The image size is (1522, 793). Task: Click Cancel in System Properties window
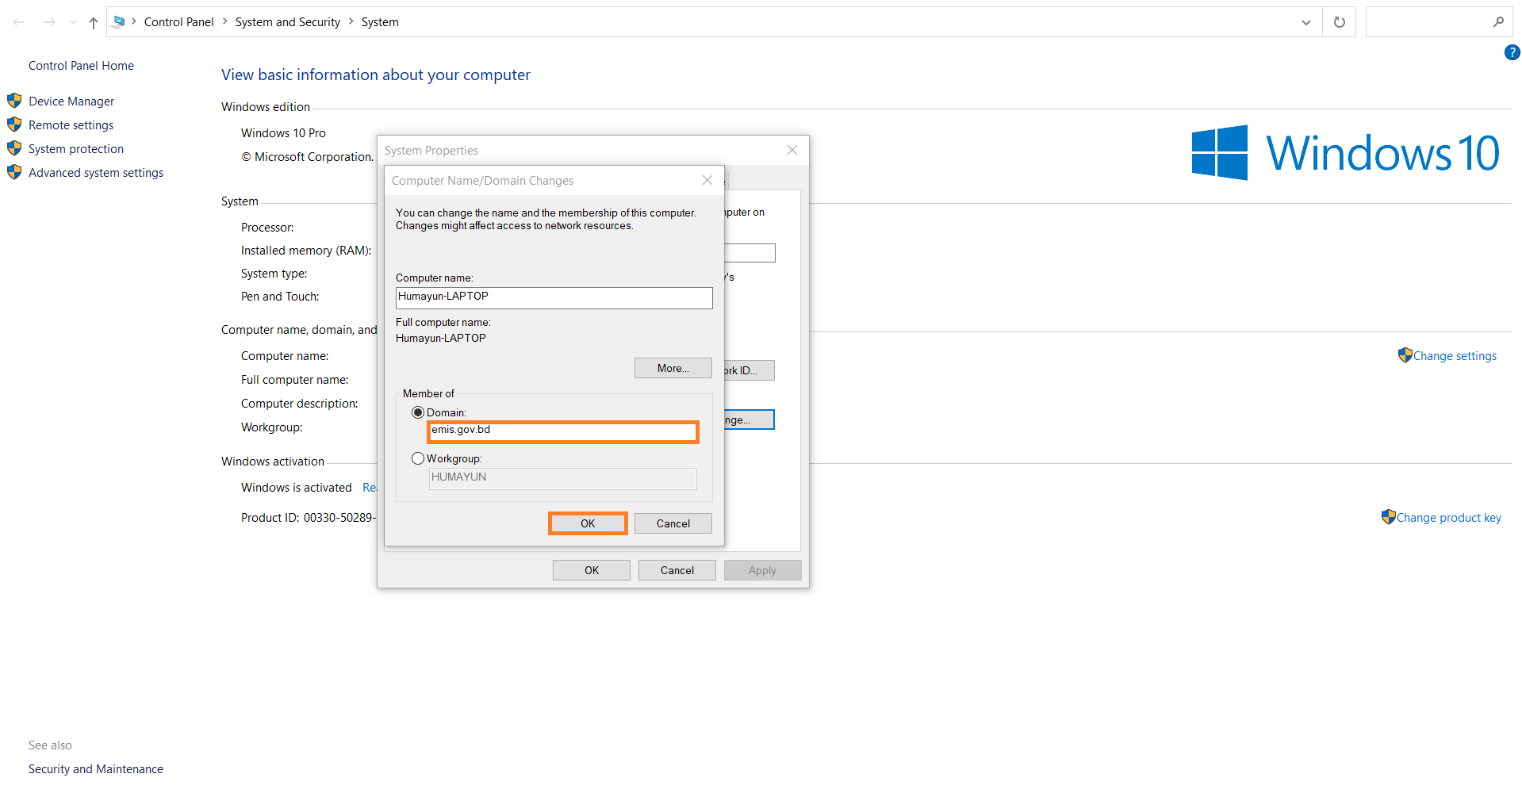677,570
